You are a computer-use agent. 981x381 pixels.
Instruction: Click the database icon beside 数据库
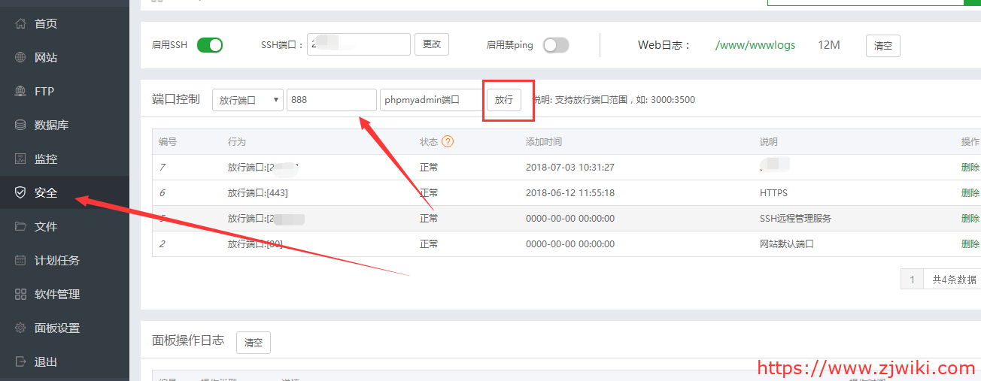(20, 125)
